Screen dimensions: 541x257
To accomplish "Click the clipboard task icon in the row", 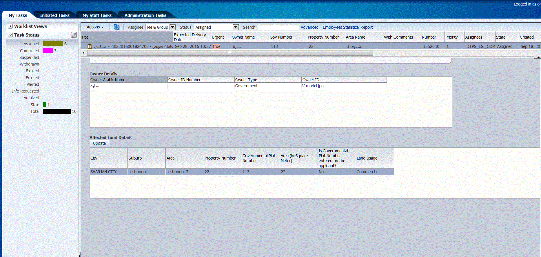I will point(90,46).
